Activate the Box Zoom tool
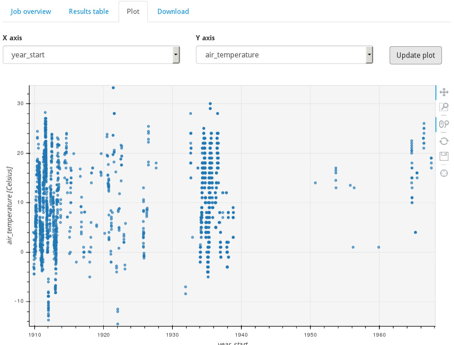This screenshot has height=345, width=454. (444, 107)
